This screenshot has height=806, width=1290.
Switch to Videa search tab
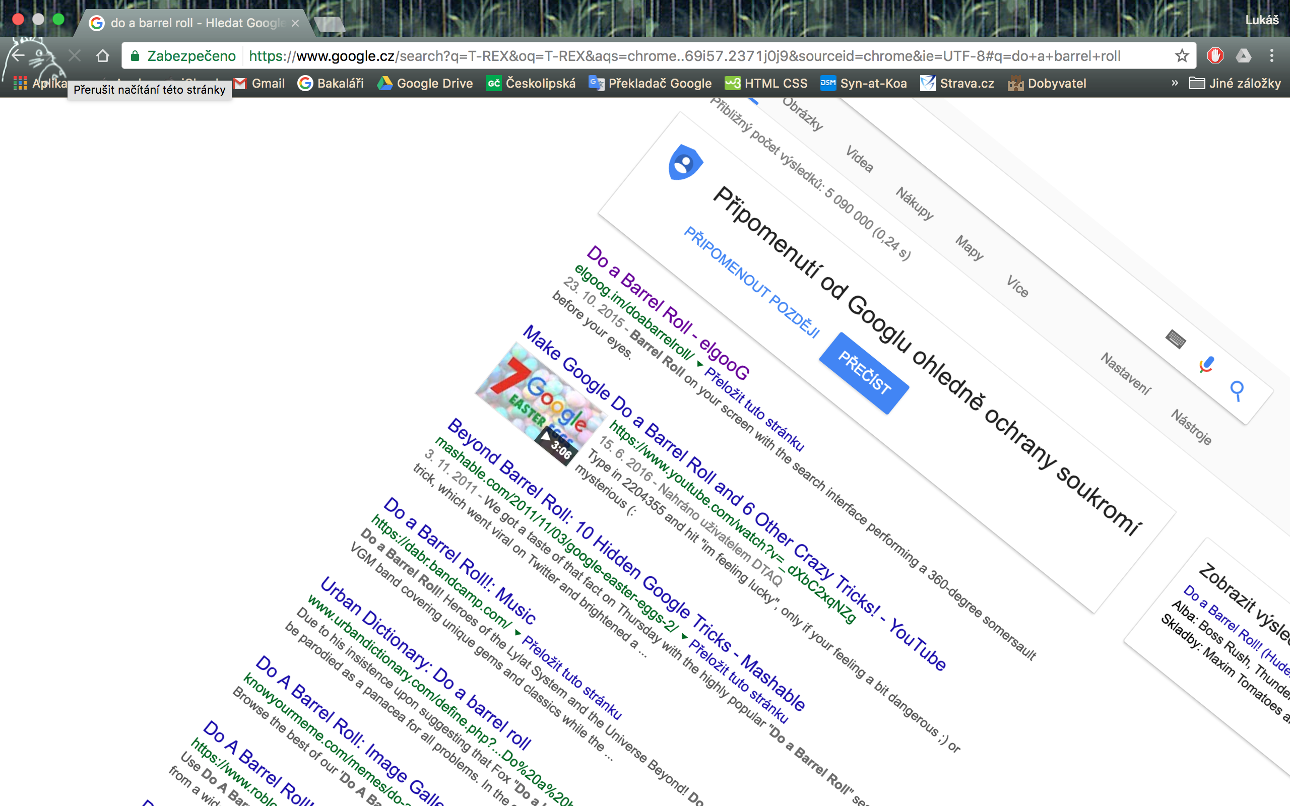pos(859,159)
